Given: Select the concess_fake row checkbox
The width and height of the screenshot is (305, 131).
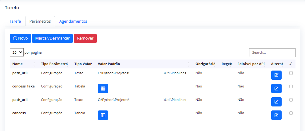Looking at the screenshot, I should pos(291,87).
